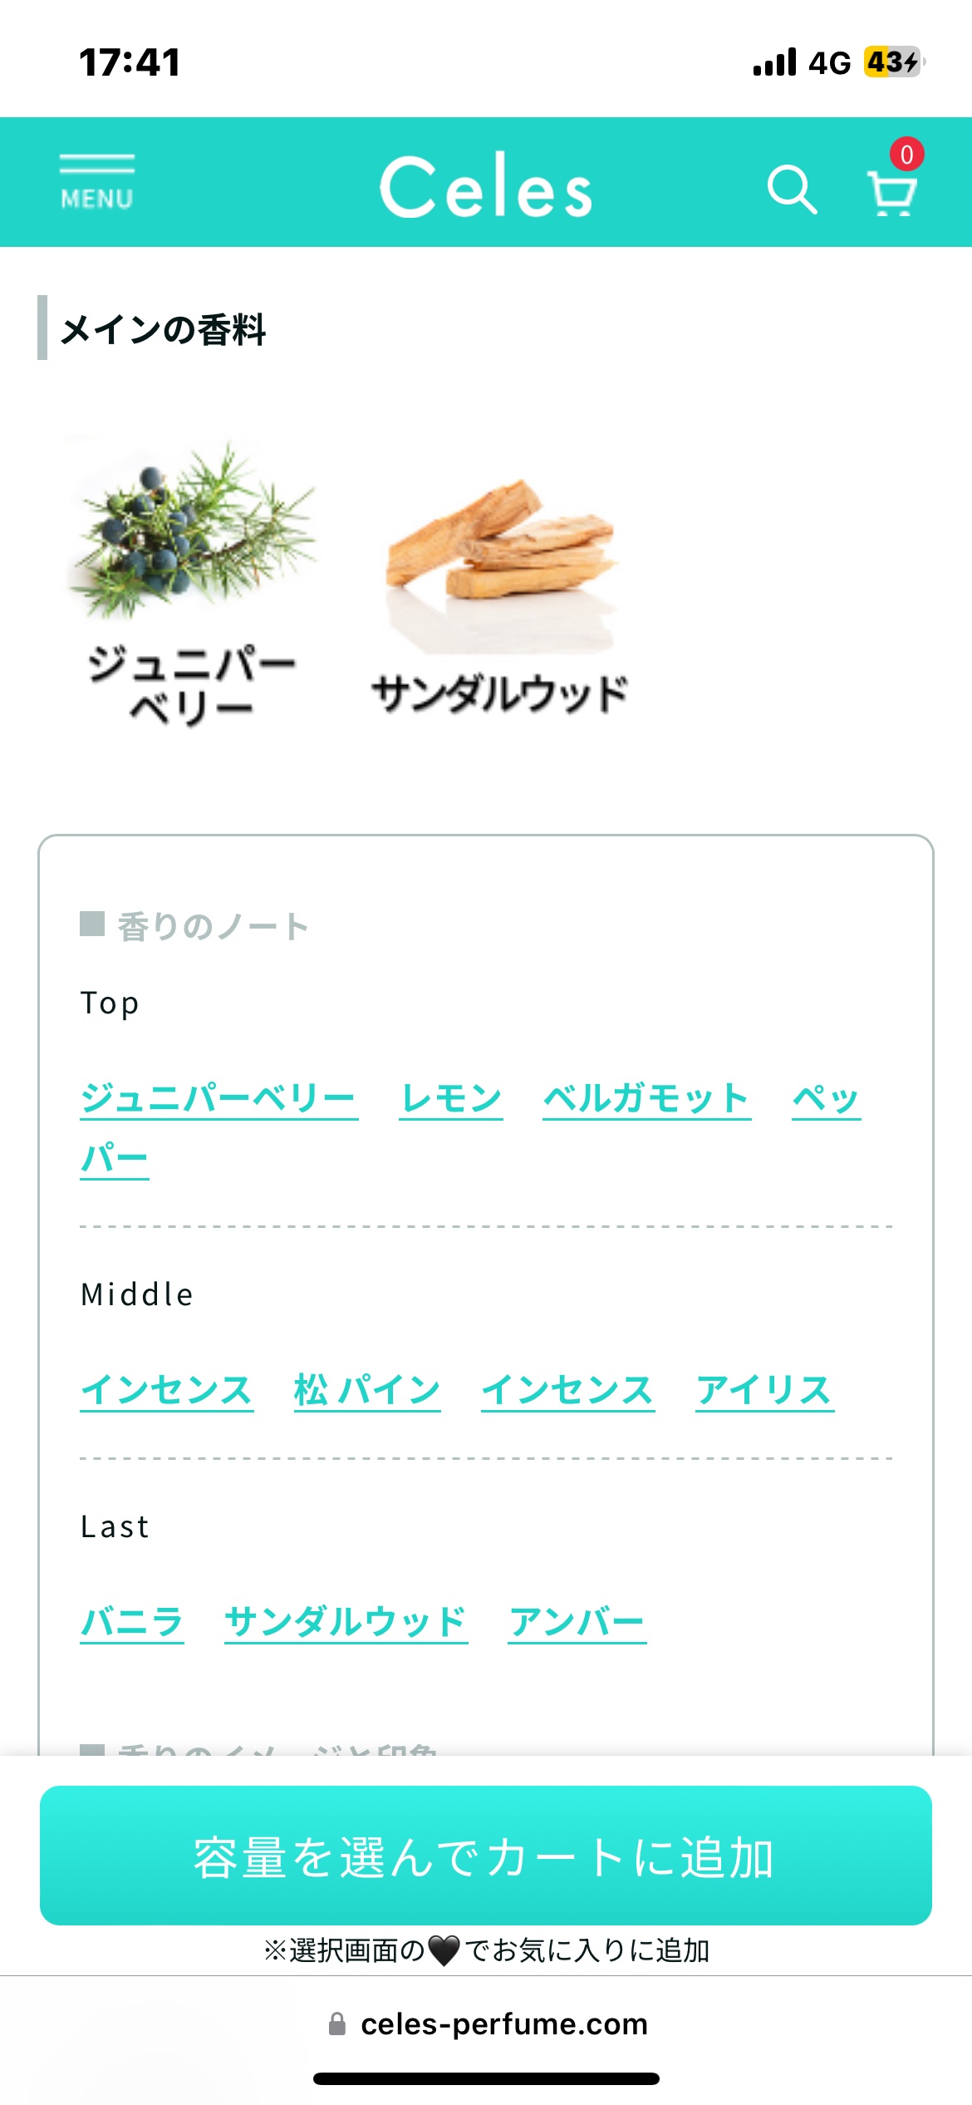Open the サンダルウッド last note link
Screen dimensions: 972x2105
coord(346,1622)
